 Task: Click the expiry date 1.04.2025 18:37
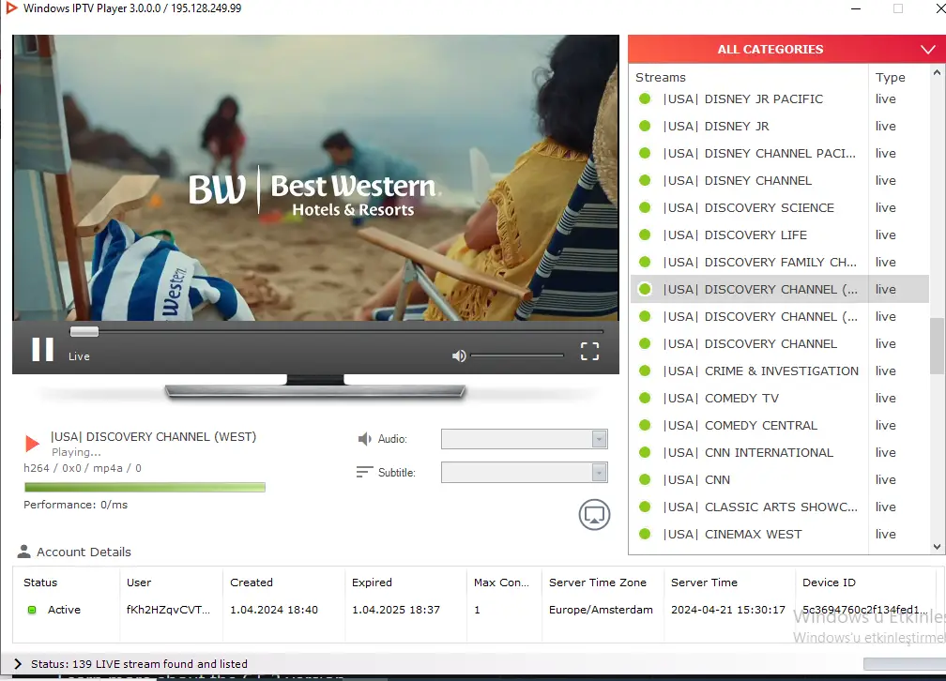click(396, 610)
